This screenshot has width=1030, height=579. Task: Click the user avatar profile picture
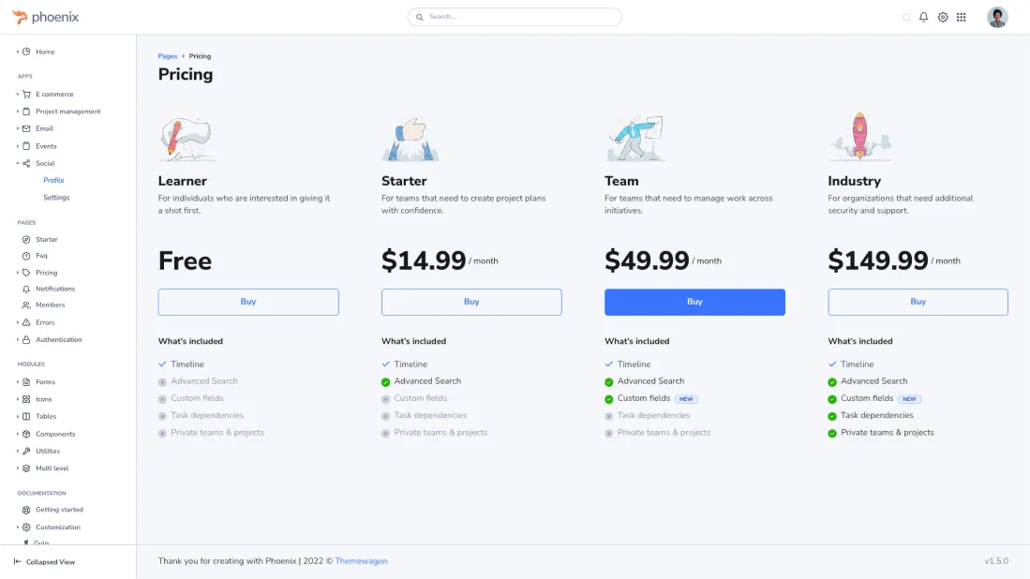pyautogui.click(x=997, y=17)
